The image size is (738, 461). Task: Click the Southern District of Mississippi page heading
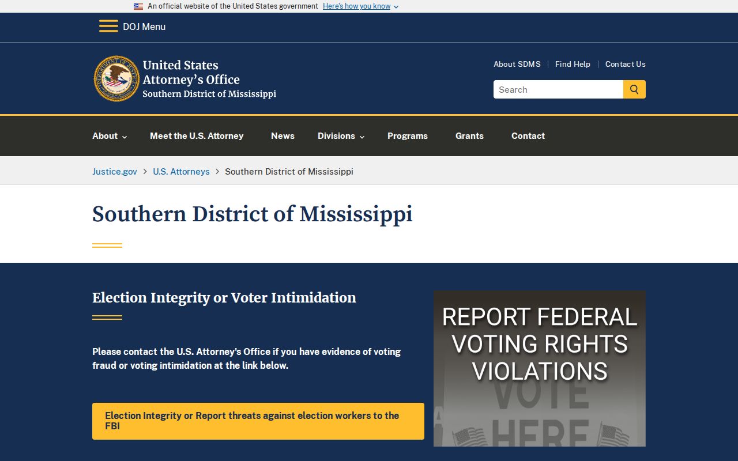[x=253, y=214]
